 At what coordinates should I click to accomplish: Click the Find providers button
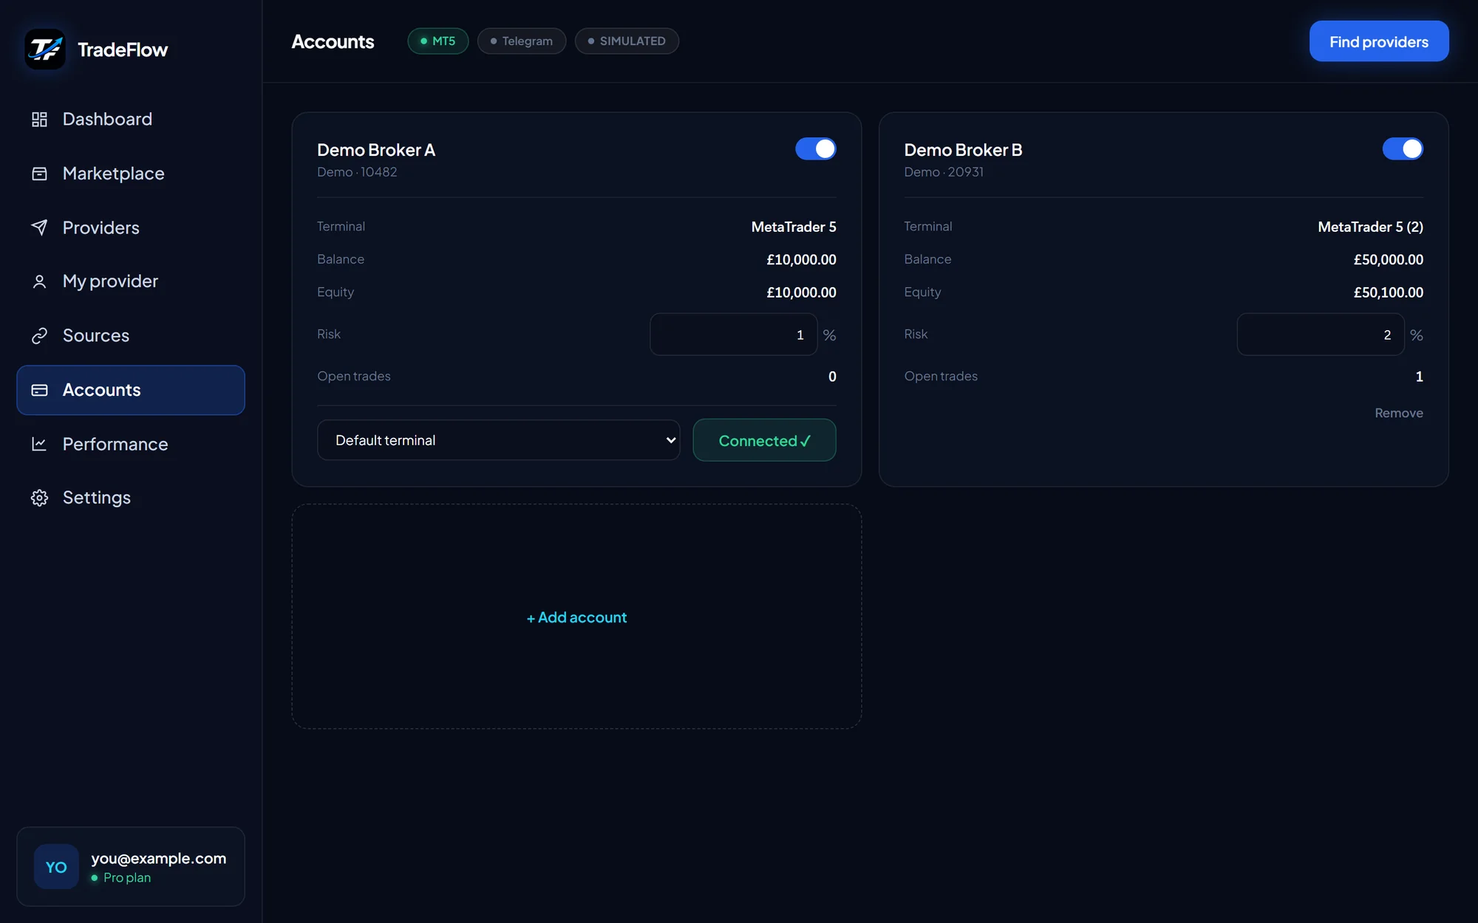point(1379,41)
